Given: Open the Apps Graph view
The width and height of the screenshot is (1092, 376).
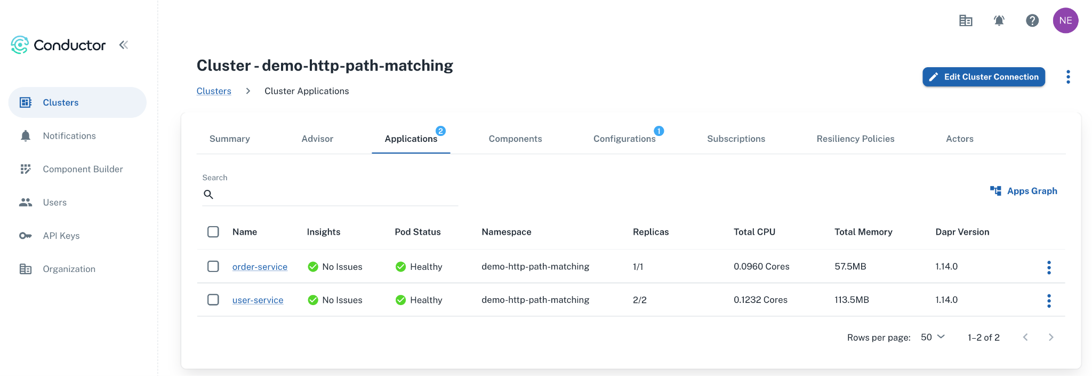Looking at the screenshot, I should [x=1024, y=191].
